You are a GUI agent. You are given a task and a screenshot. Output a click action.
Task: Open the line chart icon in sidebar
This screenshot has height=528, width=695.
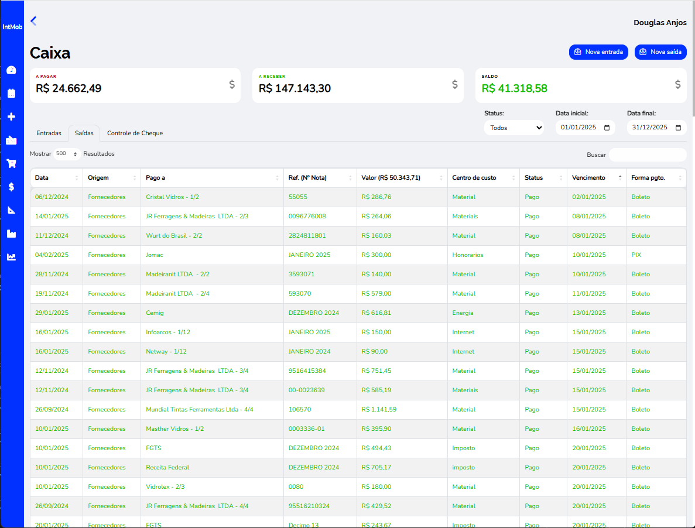tap(11, 257)
